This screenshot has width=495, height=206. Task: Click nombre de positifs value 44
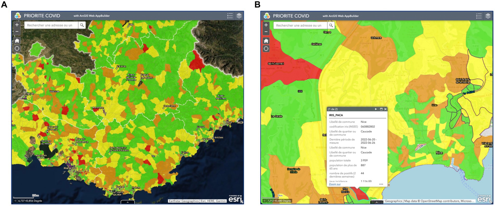362,173
